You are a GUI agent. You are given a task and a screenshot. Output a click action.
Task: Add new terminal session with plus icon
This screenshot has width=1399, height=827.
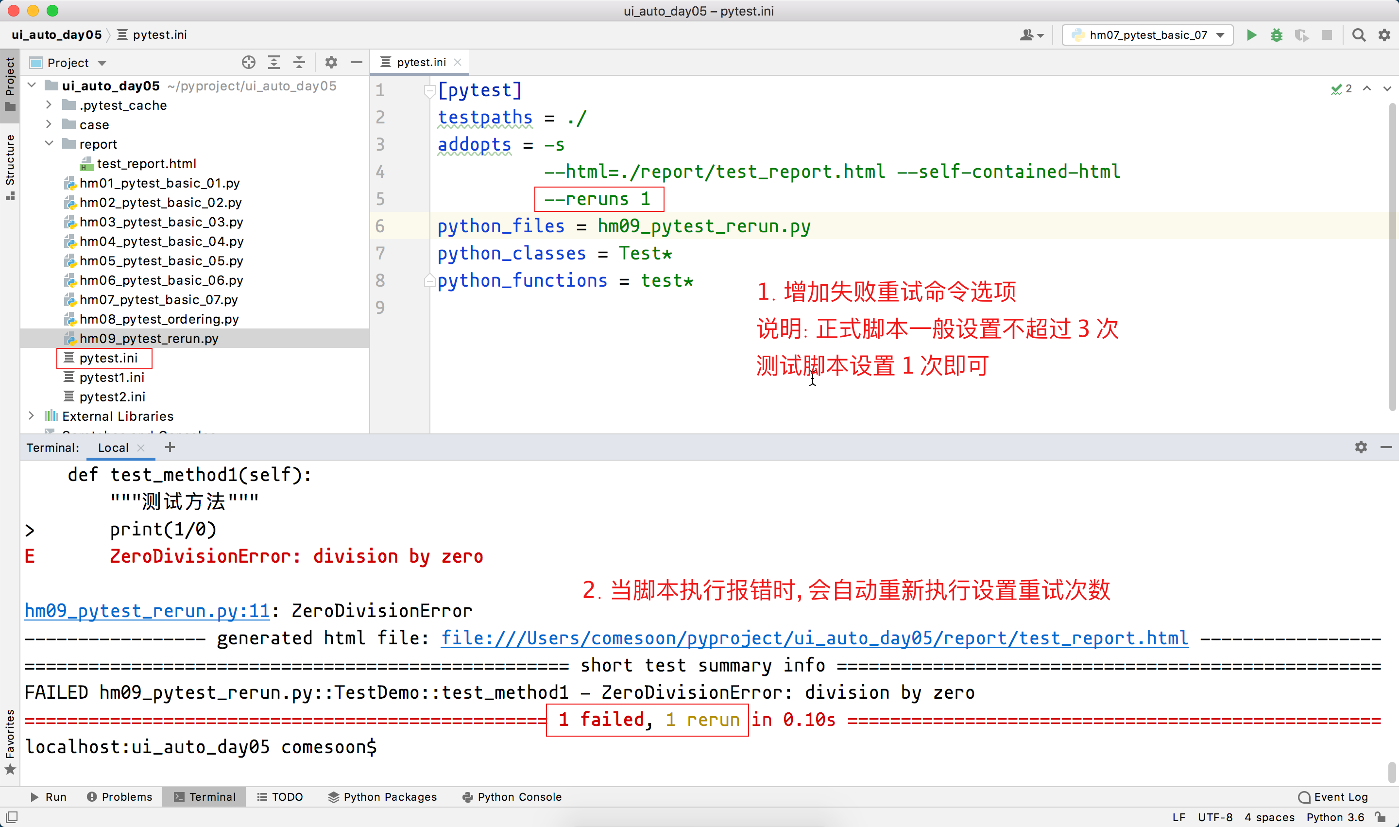point(170,447)
